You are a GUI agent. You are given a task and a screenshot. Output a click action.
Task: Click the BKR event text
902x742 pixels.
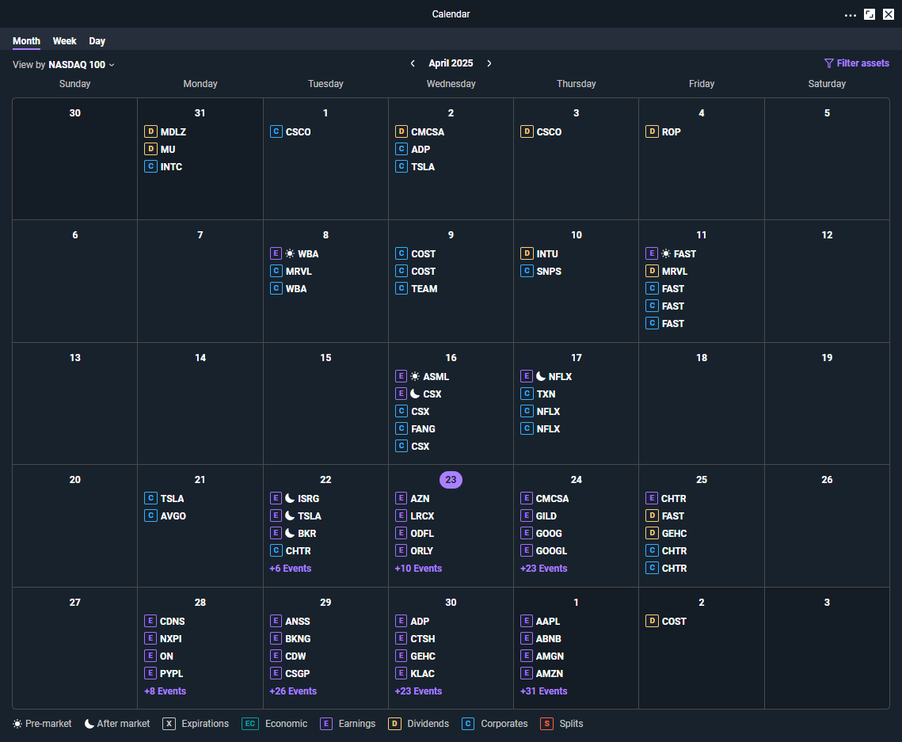(x=306, y=533)
